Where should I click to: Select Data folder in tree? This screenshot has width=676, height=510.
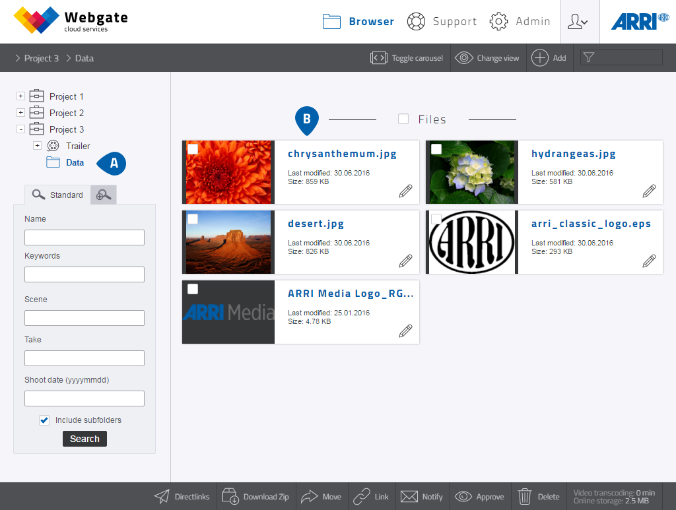pyautogui.click(x=75, y=162)
